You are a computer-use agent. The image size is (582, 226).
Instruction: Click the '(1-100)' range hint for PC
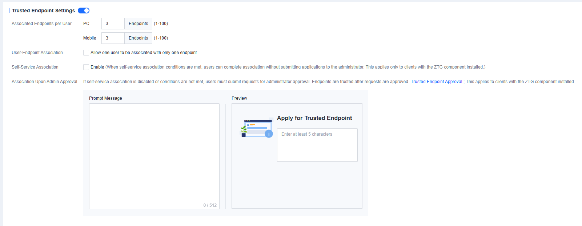click(x=161, y=24)
